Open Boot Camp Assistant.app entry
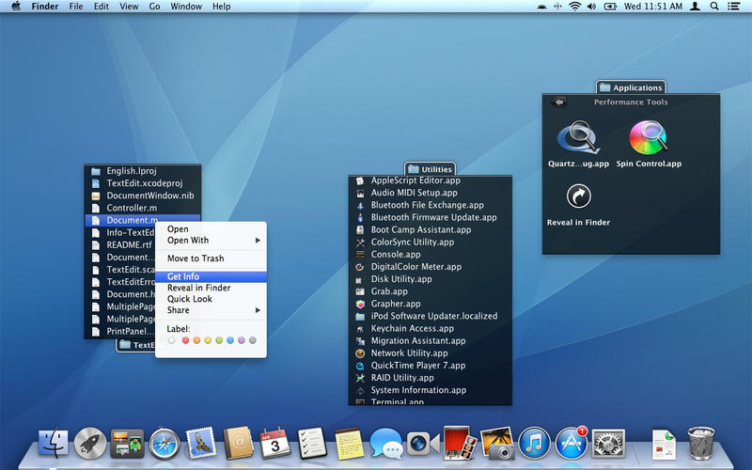 tap(431, 229)
